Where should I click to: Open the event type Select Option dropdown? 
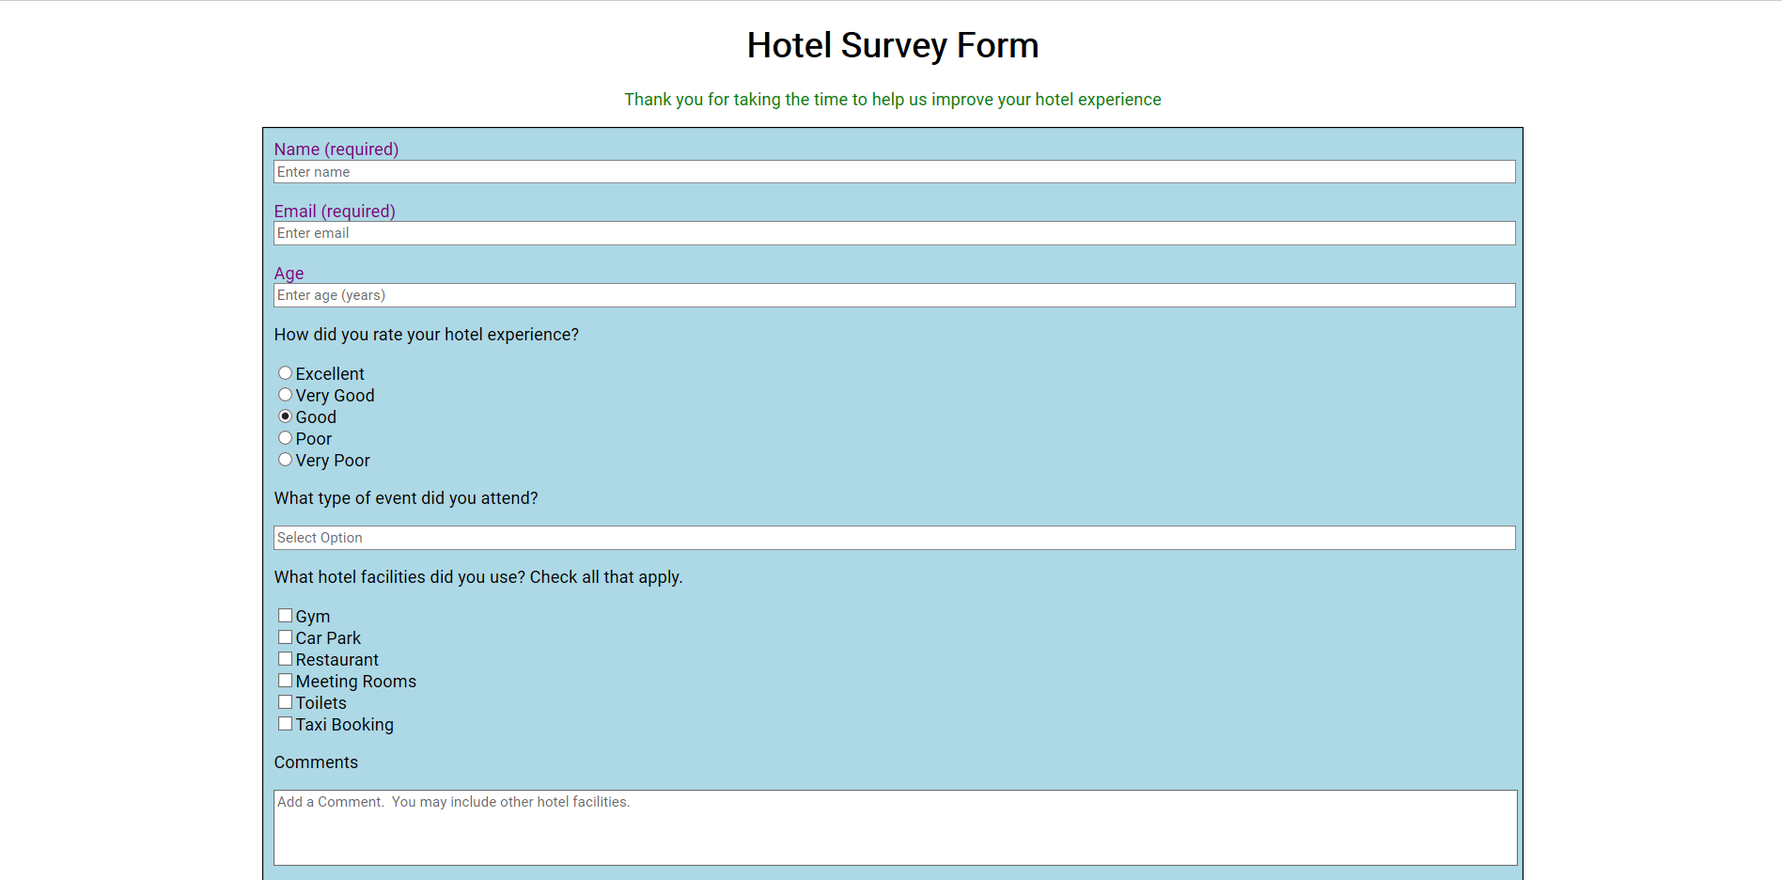pos(893,538)
